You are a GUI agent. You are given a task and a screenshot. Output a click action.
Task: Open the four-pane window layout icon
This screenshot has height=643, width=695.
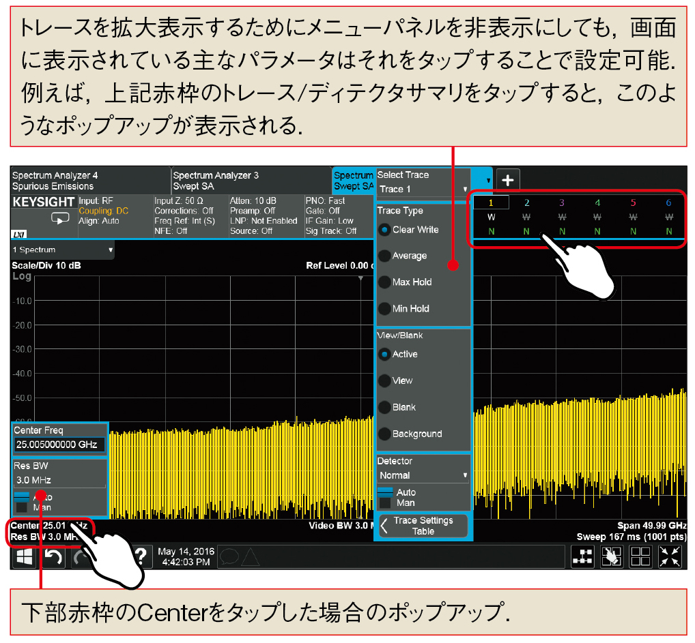click(640, 556)
